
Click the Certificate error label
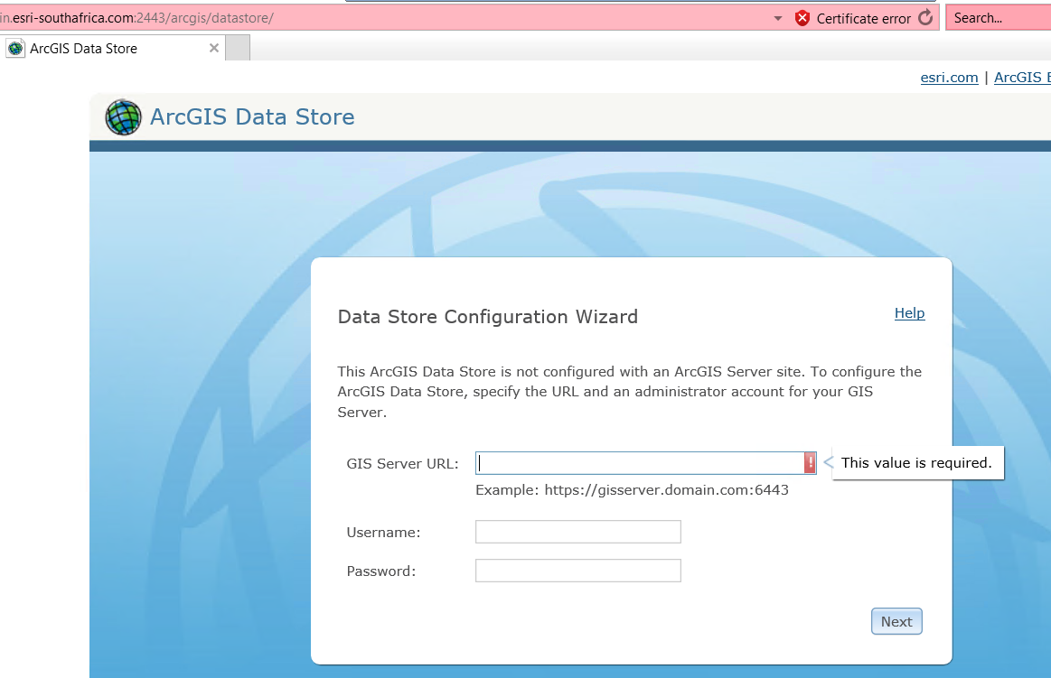click(863, 19)
